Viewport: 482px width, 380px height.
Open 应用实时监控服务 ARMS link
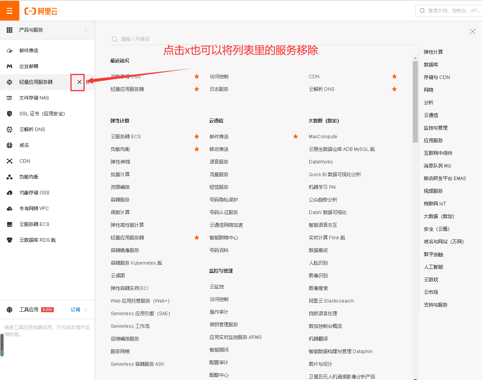[x=236, y=337]
